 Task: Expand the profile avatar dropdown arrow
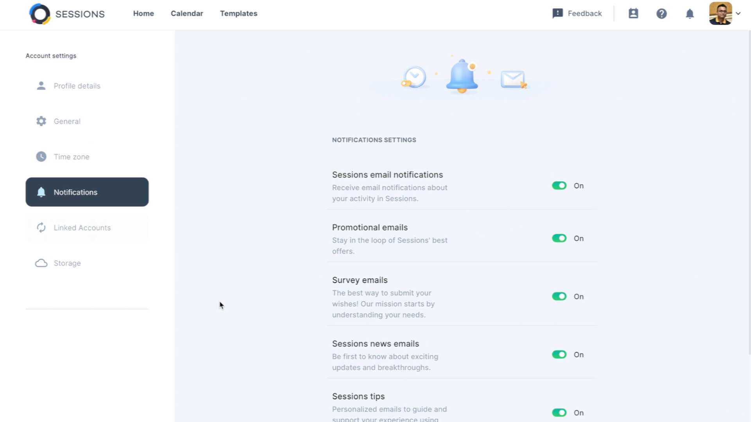pyautogui.click(x=738, y=13)
